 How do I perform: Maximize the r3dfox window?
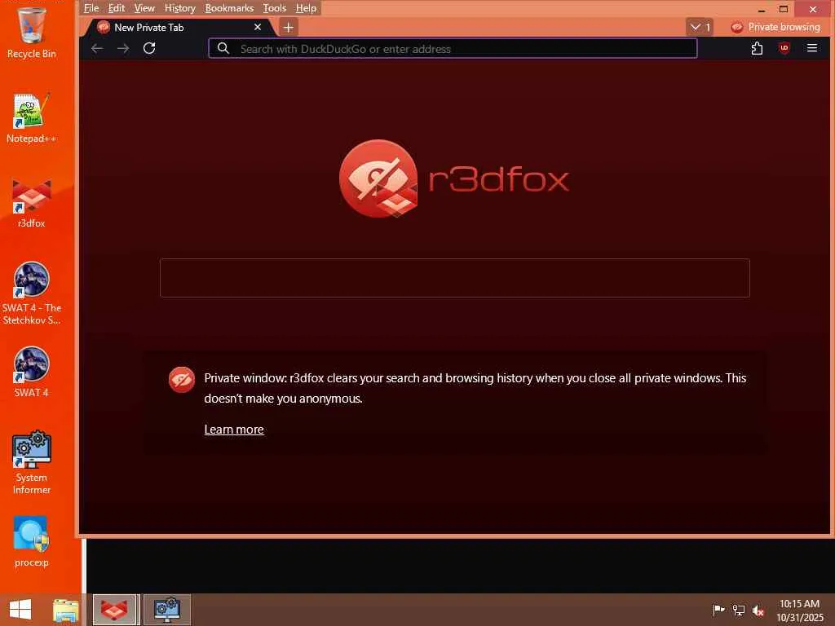click(784, 8)
